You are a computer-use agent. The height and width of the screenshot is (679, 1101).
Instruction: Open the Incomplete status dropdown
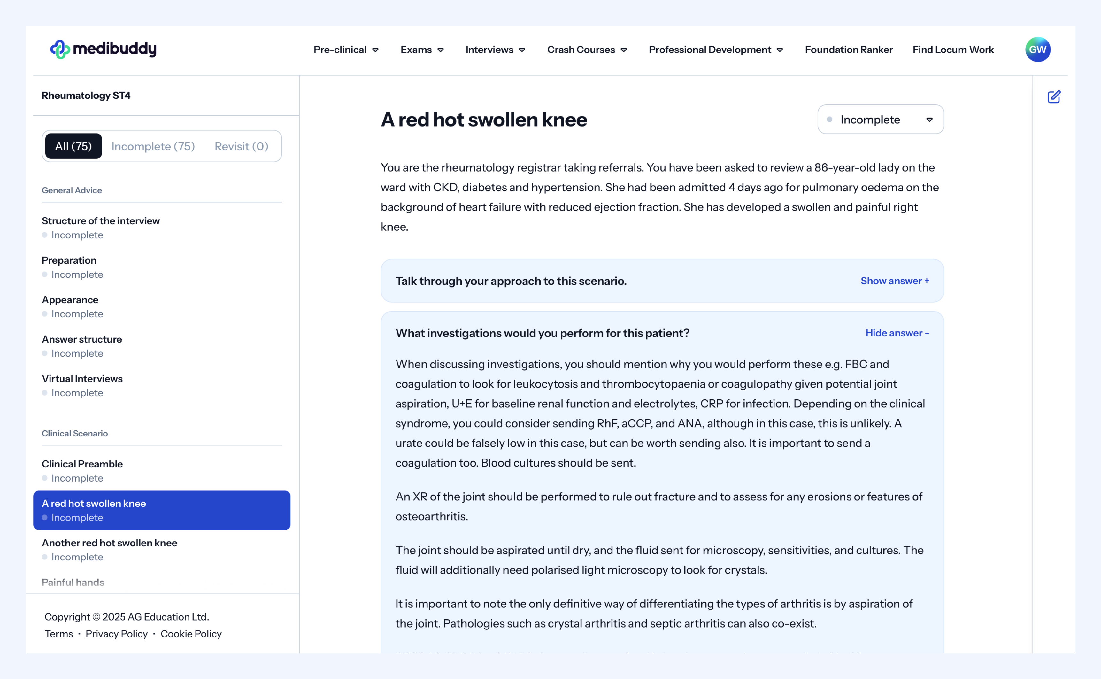(880, 120)
